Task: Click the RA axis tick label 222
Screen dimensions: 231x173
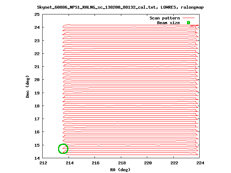Action: pos(174,163)
